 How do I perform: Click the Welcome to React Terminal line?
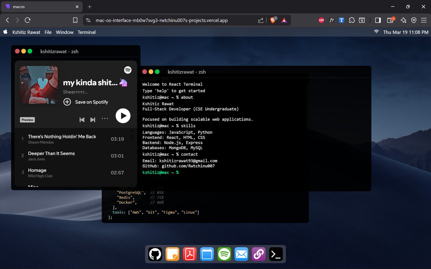[172, 84]
